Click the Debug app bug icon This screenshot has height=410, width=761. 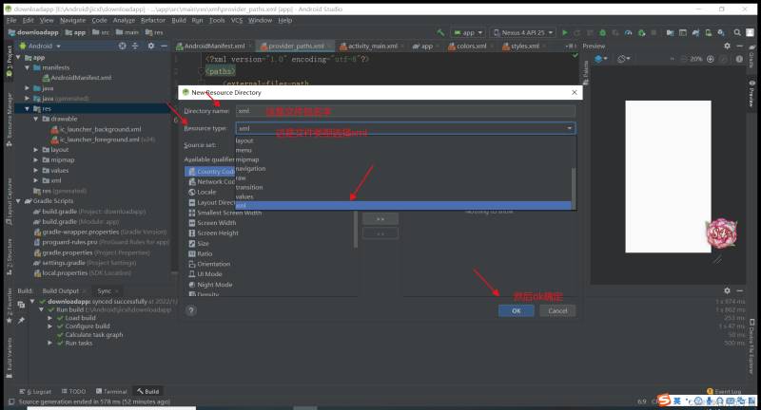(x=602, y=32)
